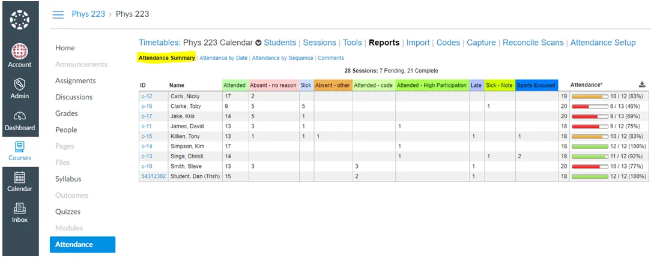This screenshot has width=654, height=259.
Task: Open student ID c-17 link
Action: [x=147, y=116]
